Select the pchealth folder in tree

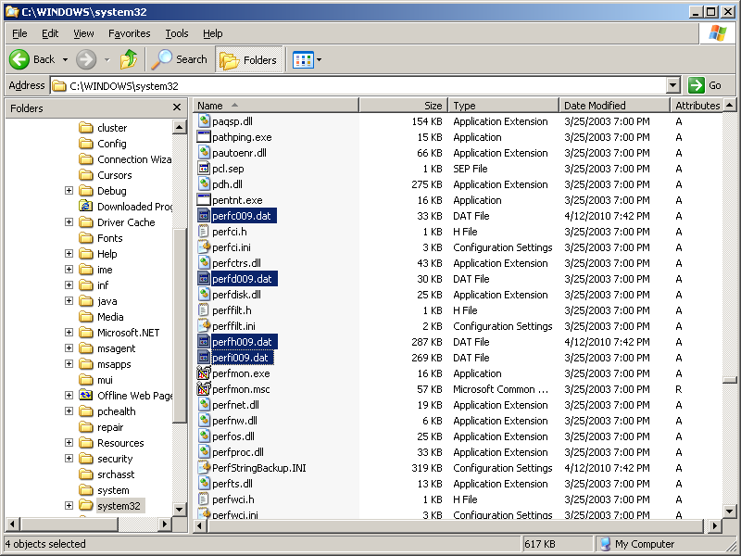tap(117, 411)
